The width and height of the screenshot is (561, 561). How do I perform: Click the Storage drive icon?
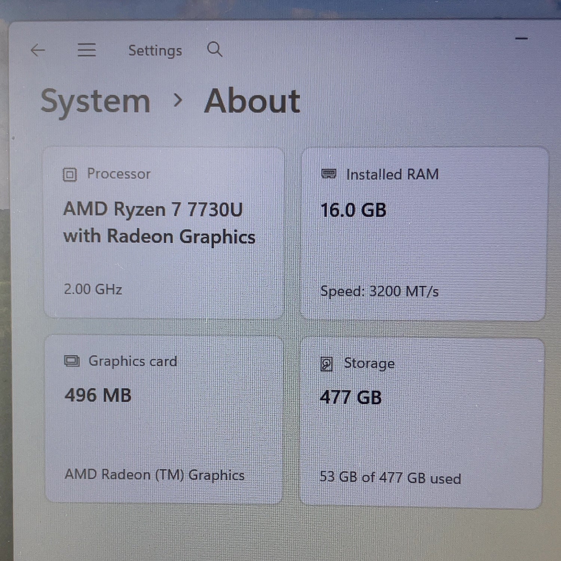[x=327, y=364]
